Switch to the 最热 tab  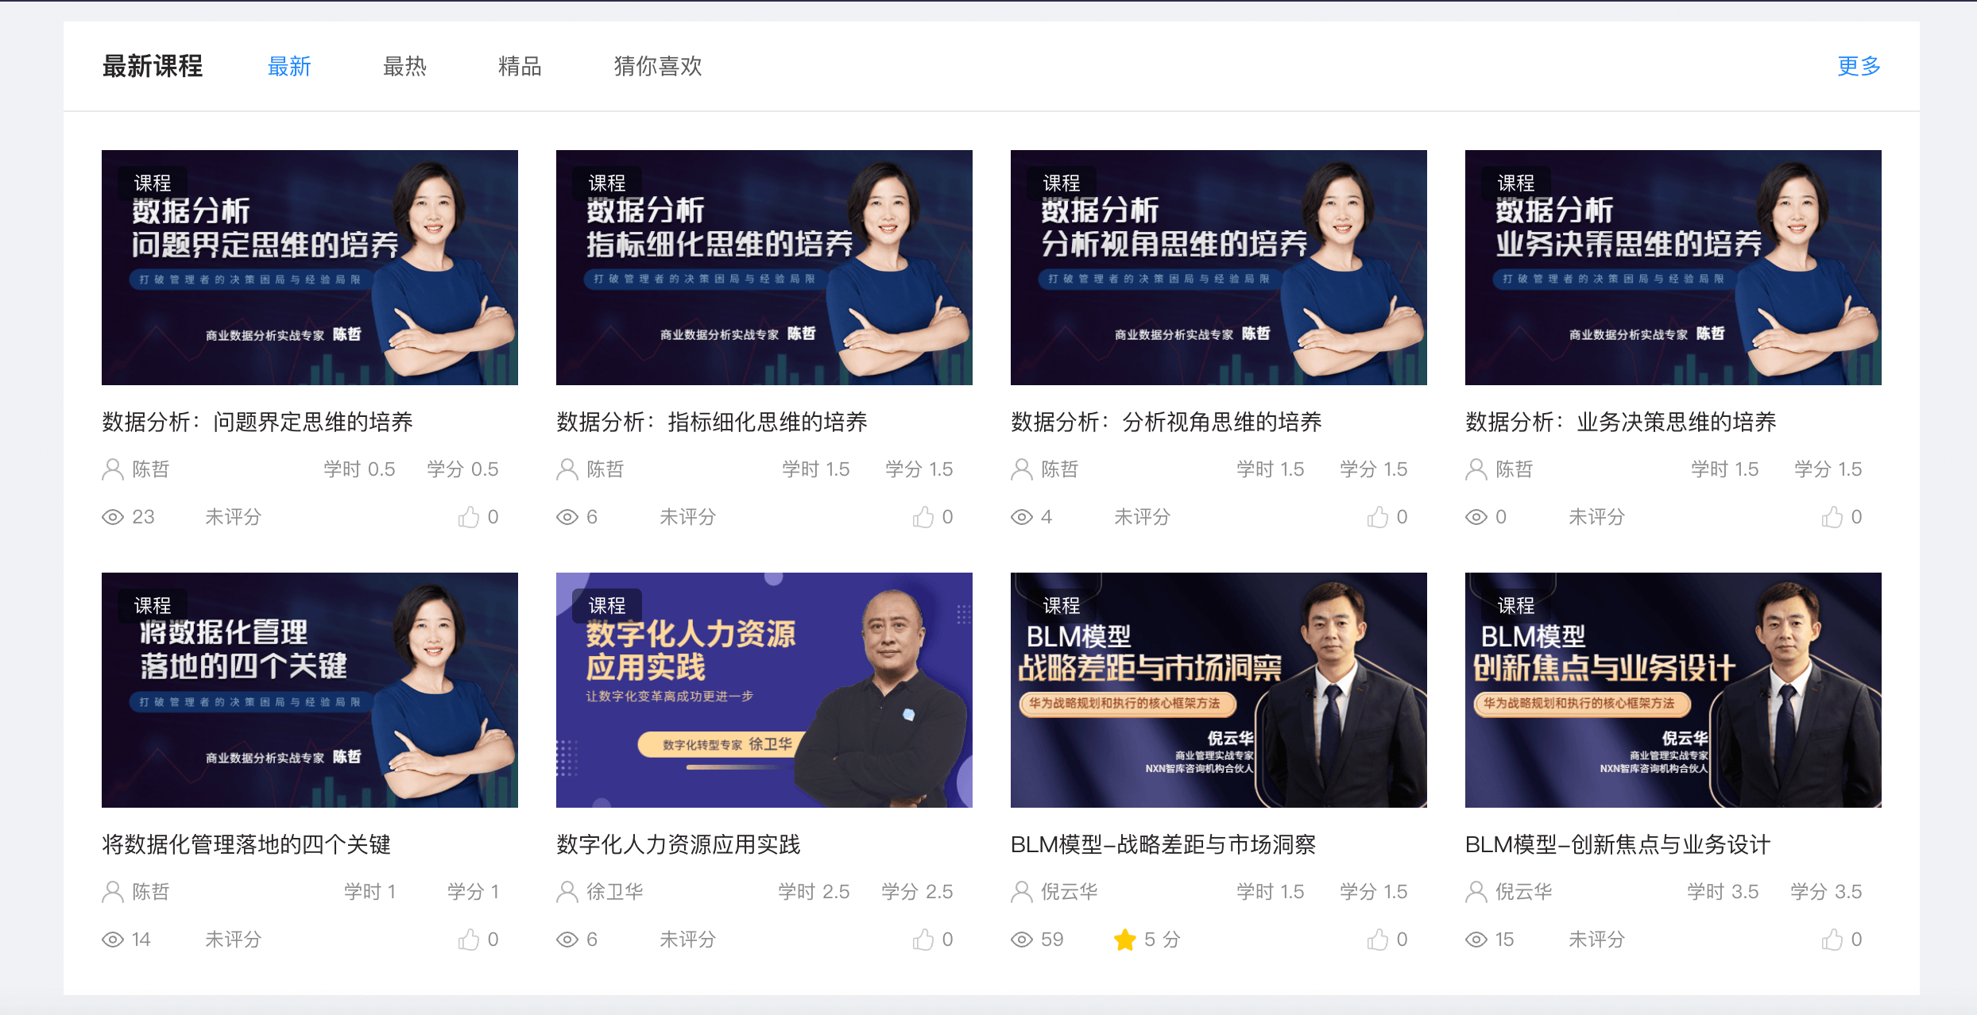404,66
